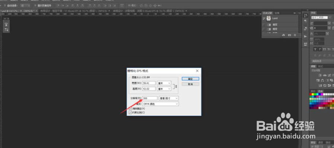The width and height of the screenshot is (334, 148).
Task: Click the 分辨率 field showing 300
Action: [x=150, y=98]
